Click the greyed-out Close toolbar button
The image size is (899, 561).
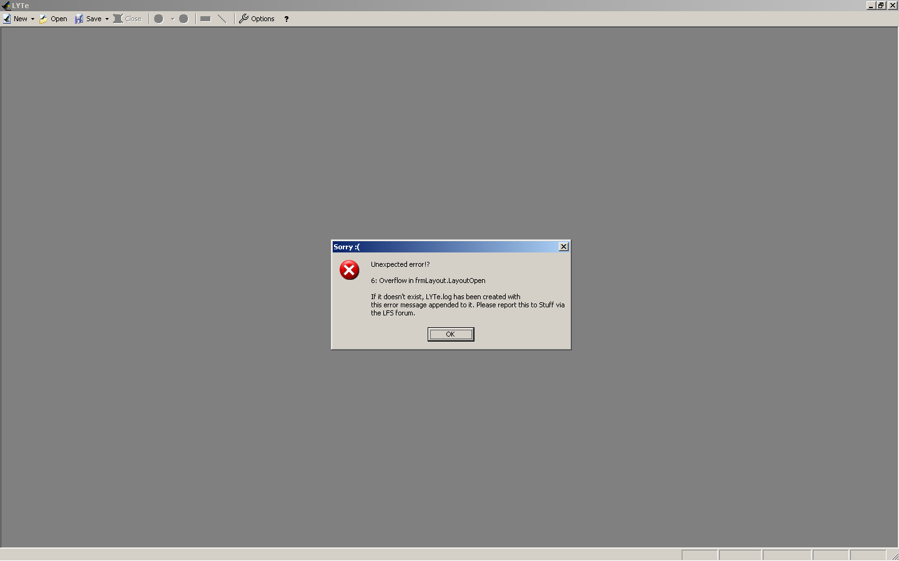click(127, 19)
